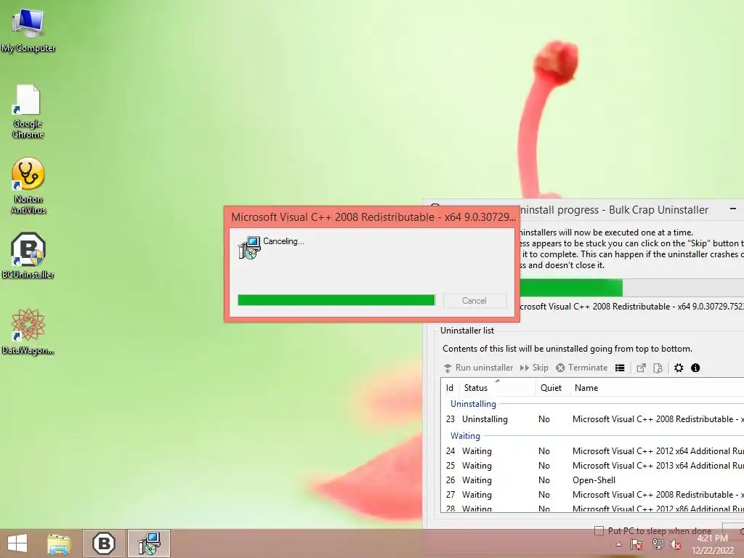Click the document properties toolbar icon

coord(658,368)
